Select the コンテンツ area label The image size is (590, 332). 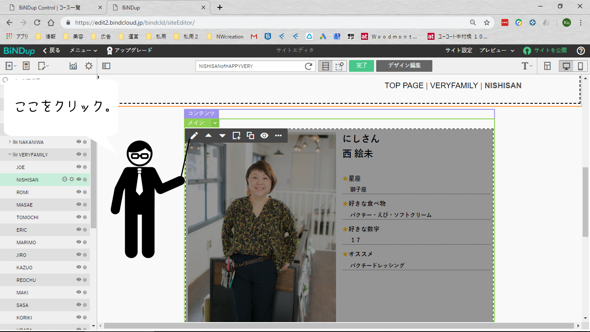click(x=201, y=113)
